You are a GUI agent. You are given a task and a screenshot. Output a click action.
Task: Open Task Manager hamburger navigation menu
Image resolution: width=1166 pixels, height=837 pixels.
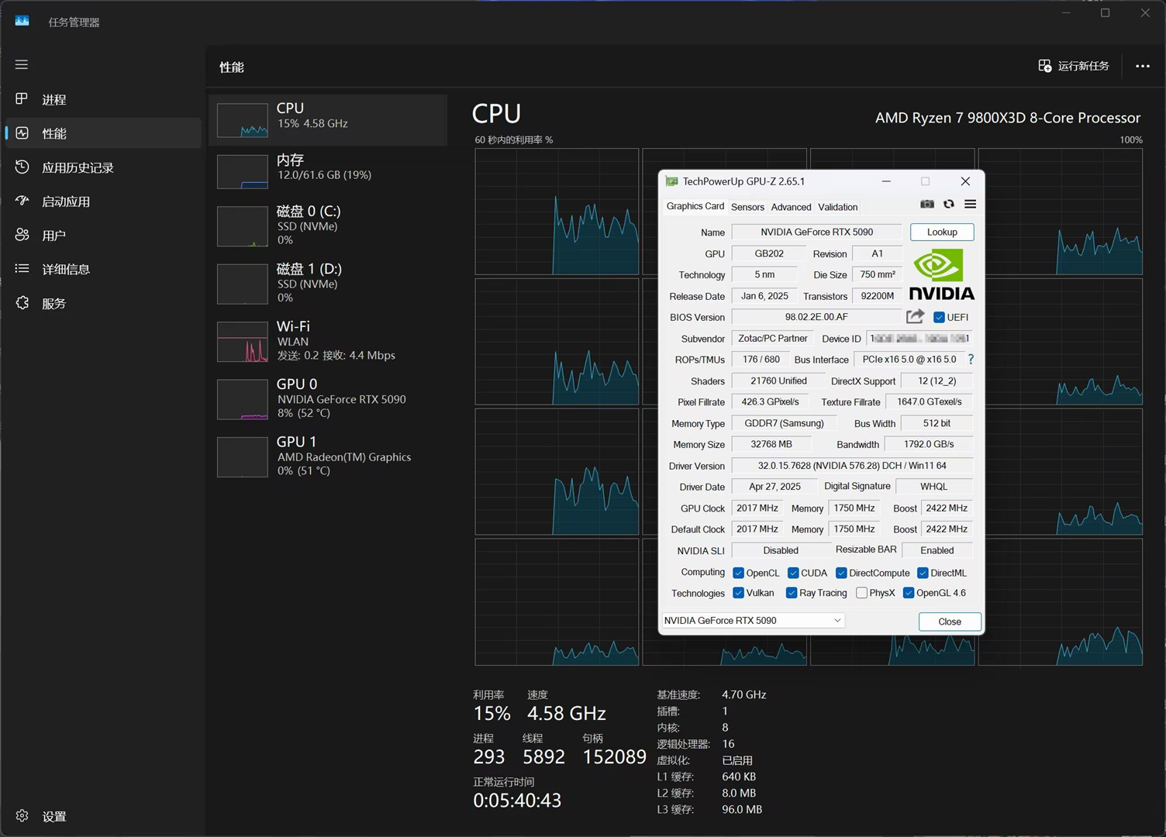[22, 64]
